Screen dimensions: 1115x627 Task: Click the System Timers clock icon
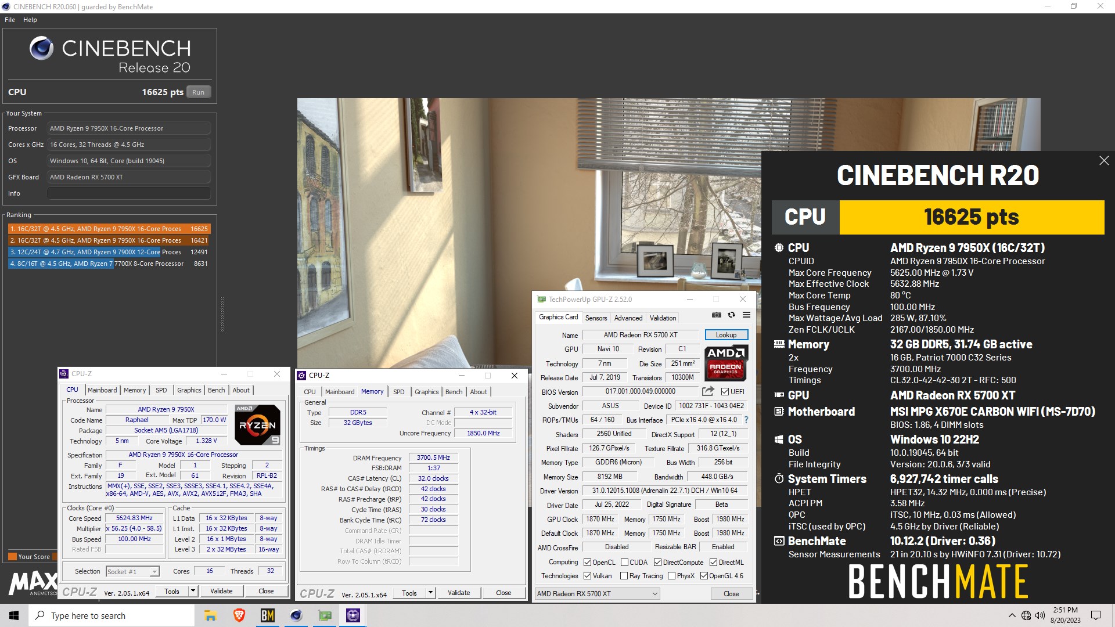point(779,479)
